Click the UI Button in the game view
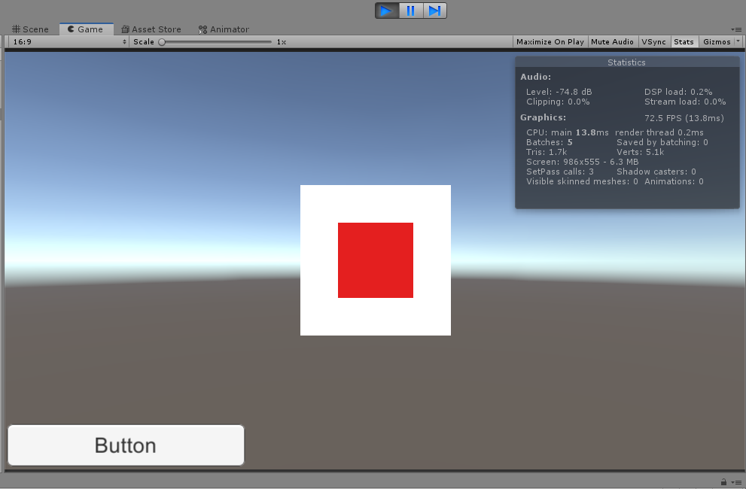 coord(126,445)
